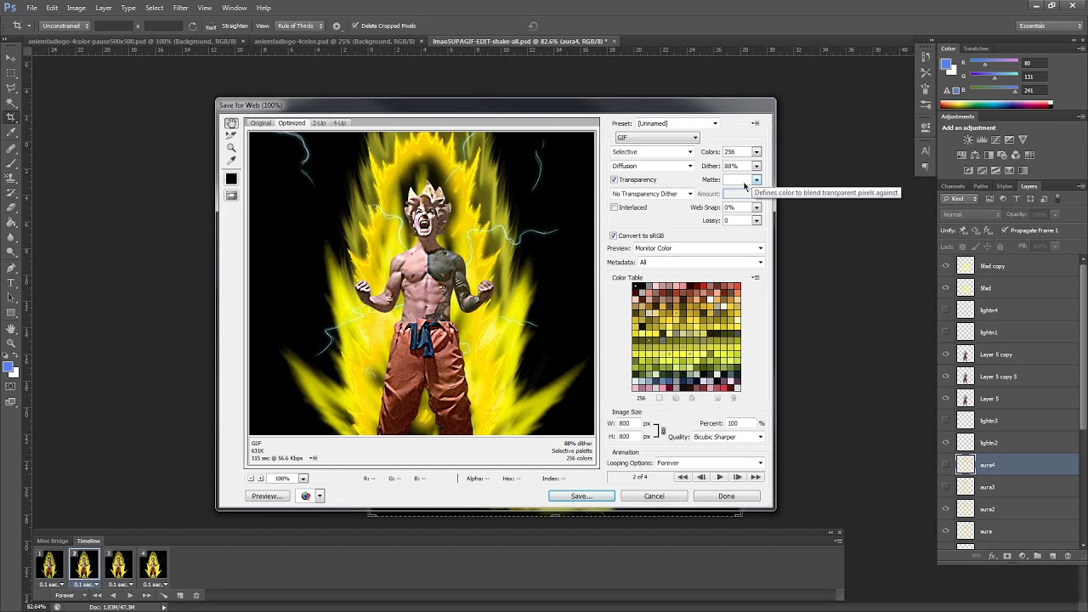Disable Convert to sRGB checkbox
The height and width of the screenshot is (612, 1088).
(614, 235)
